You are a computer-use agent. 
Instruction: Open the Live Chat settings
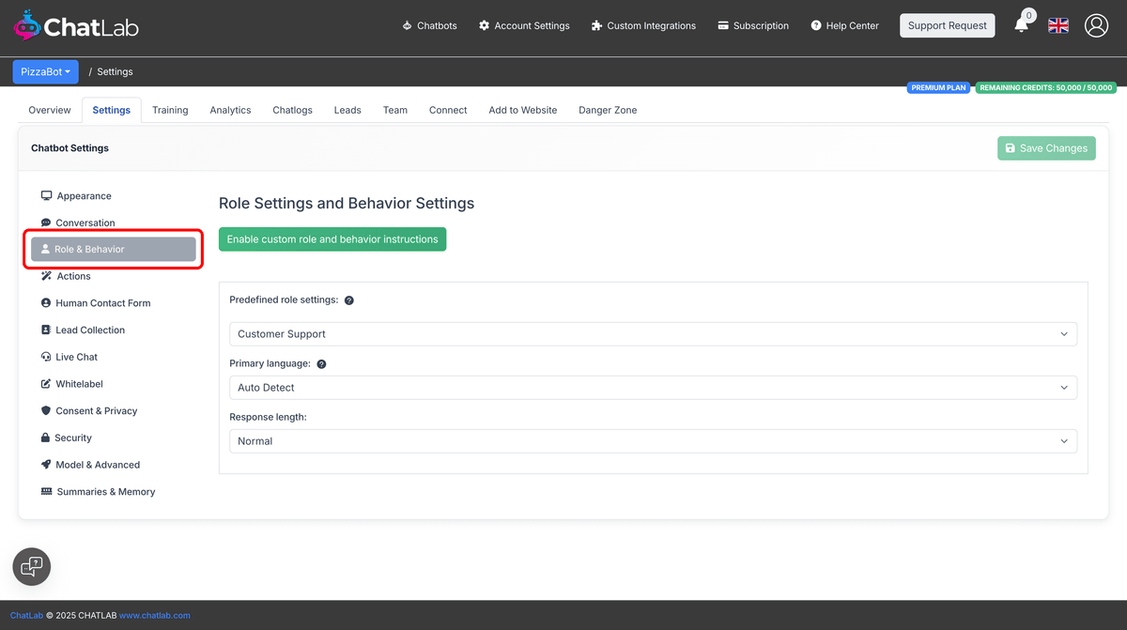pyautogui.click(x=75, y=357)
